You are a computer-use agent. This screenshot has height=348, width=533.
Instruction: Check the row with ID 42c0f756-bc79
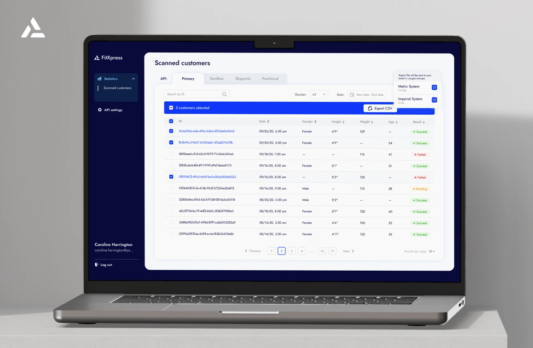[171, 211]
